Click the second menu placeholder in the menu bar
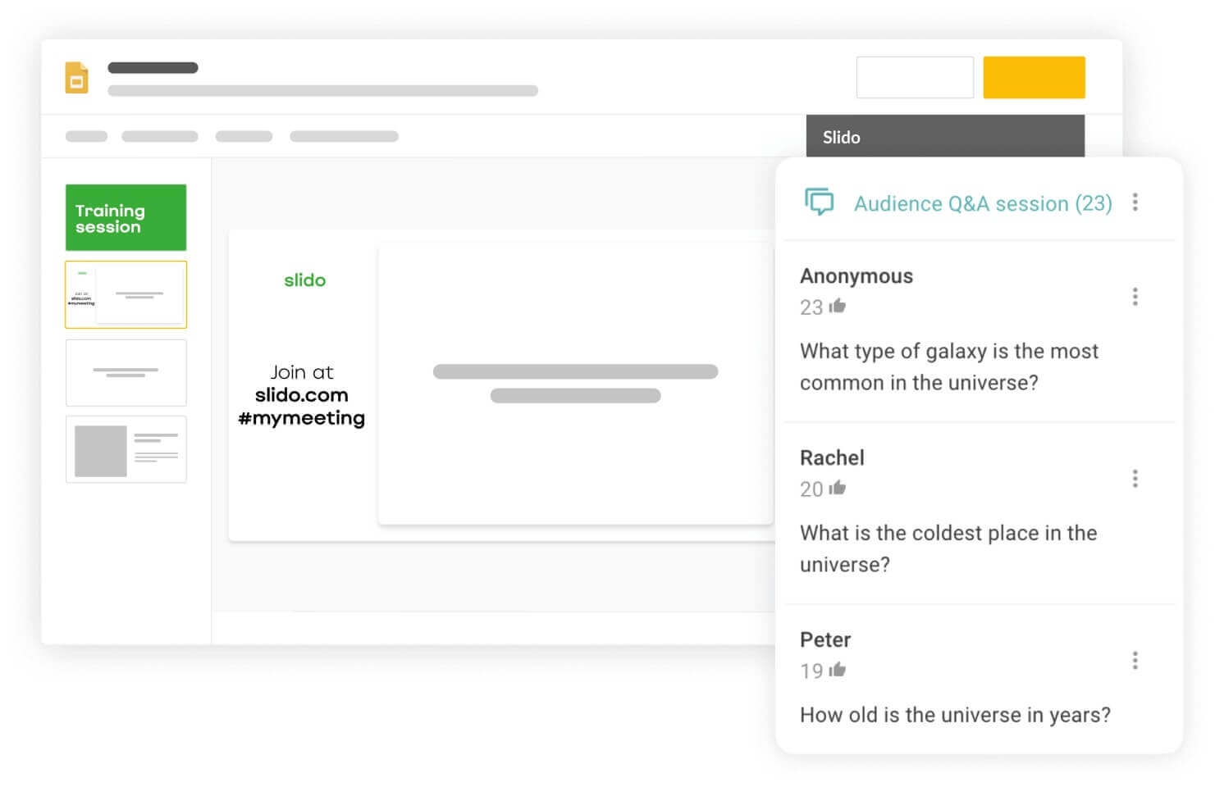Image resolution: width=1215 pixels, height=787 pixels. click(160, 136)
